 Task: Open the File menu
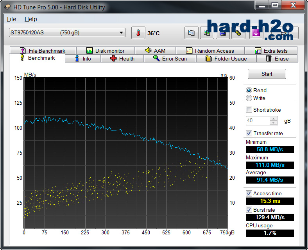(x=11, y=19)
